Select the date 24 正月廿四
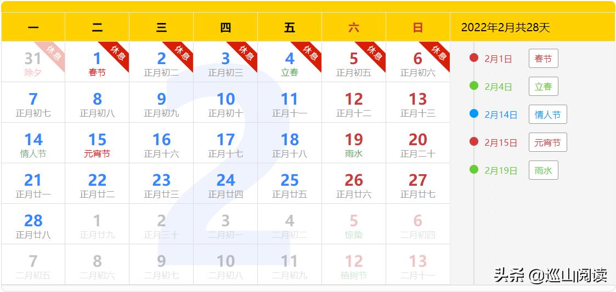This screenshot has width=616, height=292. 225,184
